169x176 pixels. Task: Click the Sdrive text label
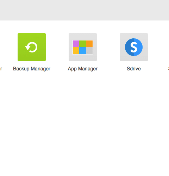(x=134, y=69)
